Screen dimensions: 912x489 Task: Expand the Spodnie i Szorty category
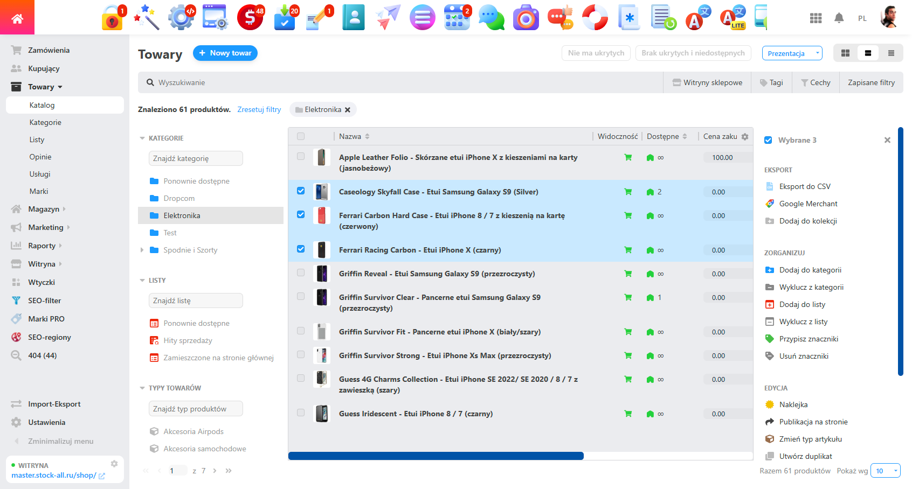(x=142, y=250)
